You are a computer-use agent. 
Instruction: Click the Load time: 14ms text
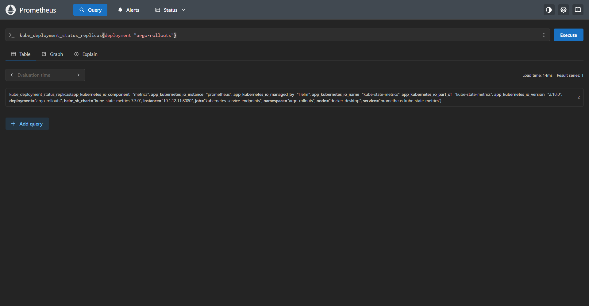(x=537, y=75)
